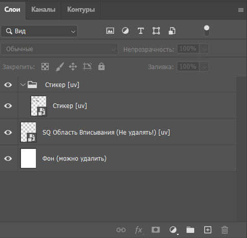Hide the SQ Область Вписывания layer
Image resolution: width=247 pixels, height=238 pixels.
click(x=8, y=133)
